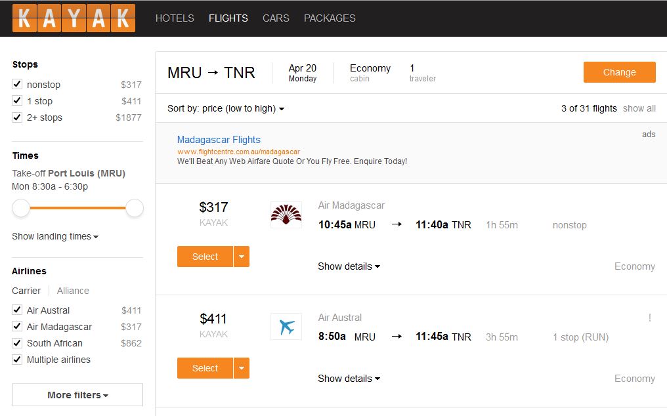Viewport: 667px width, 416px height.
Task: Click the $862 South African price
Action: click(x=131, y=343)
